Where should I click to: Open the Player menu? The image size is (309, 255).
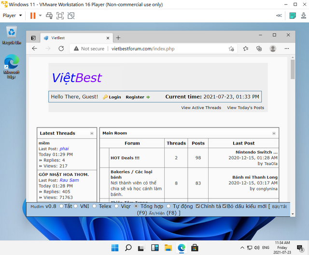point(12,15)
